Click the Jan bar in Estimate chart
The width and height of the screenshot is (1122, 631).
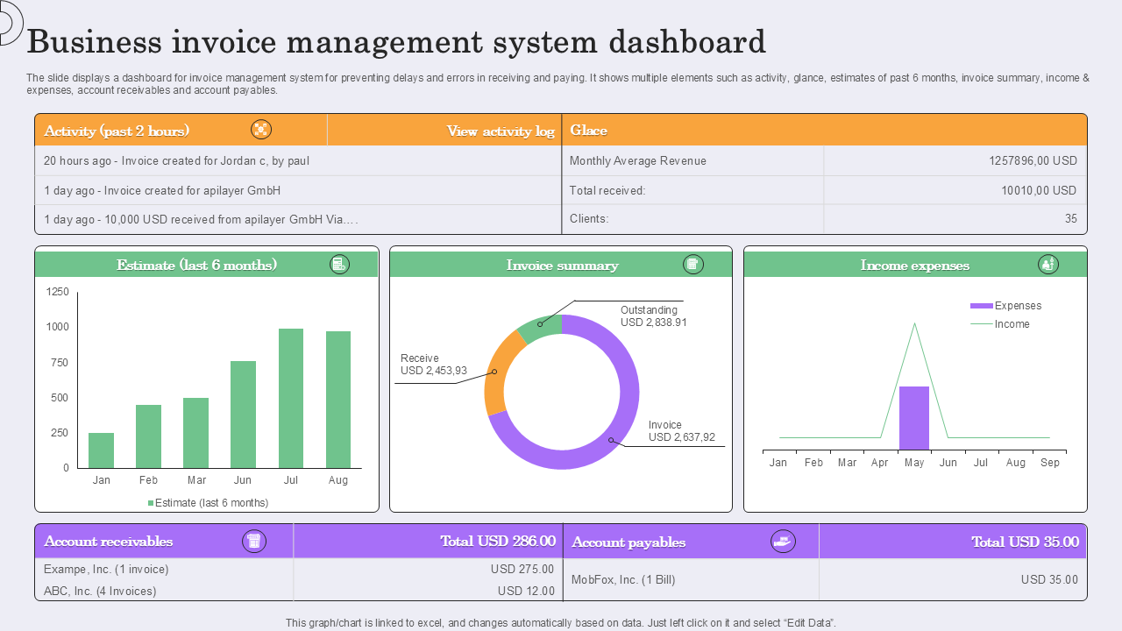point(101,450)
